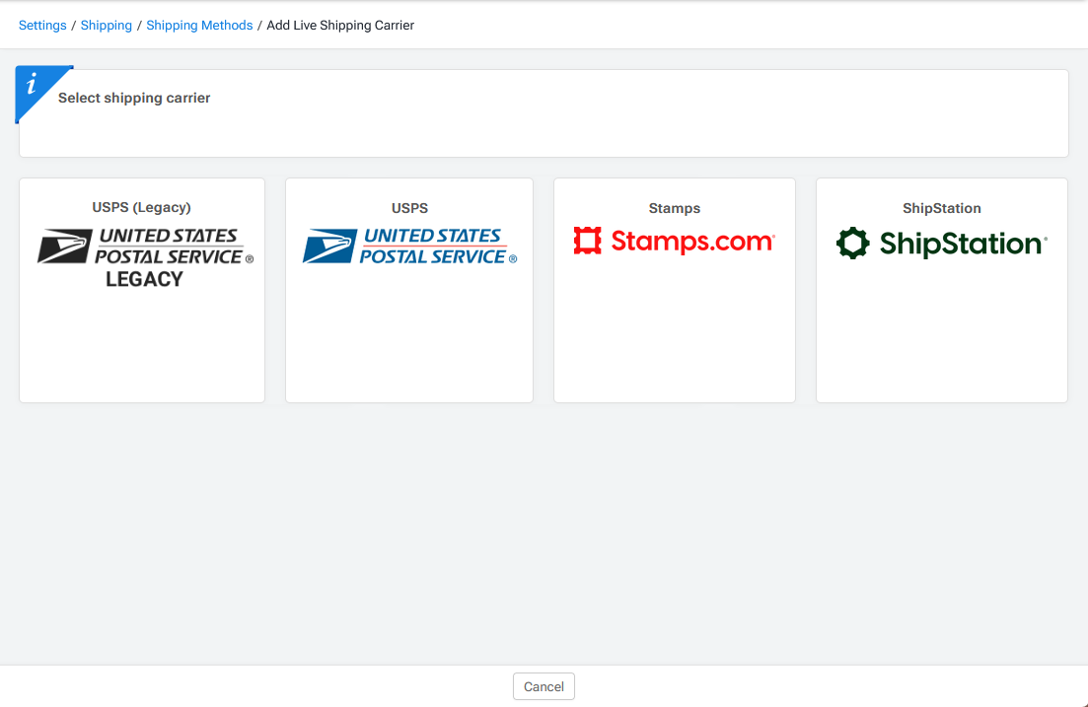The height and width of the screenshot is (707, 1088).
Task: Click the United States Postal Service logo
Action: [x=409, y=245]
